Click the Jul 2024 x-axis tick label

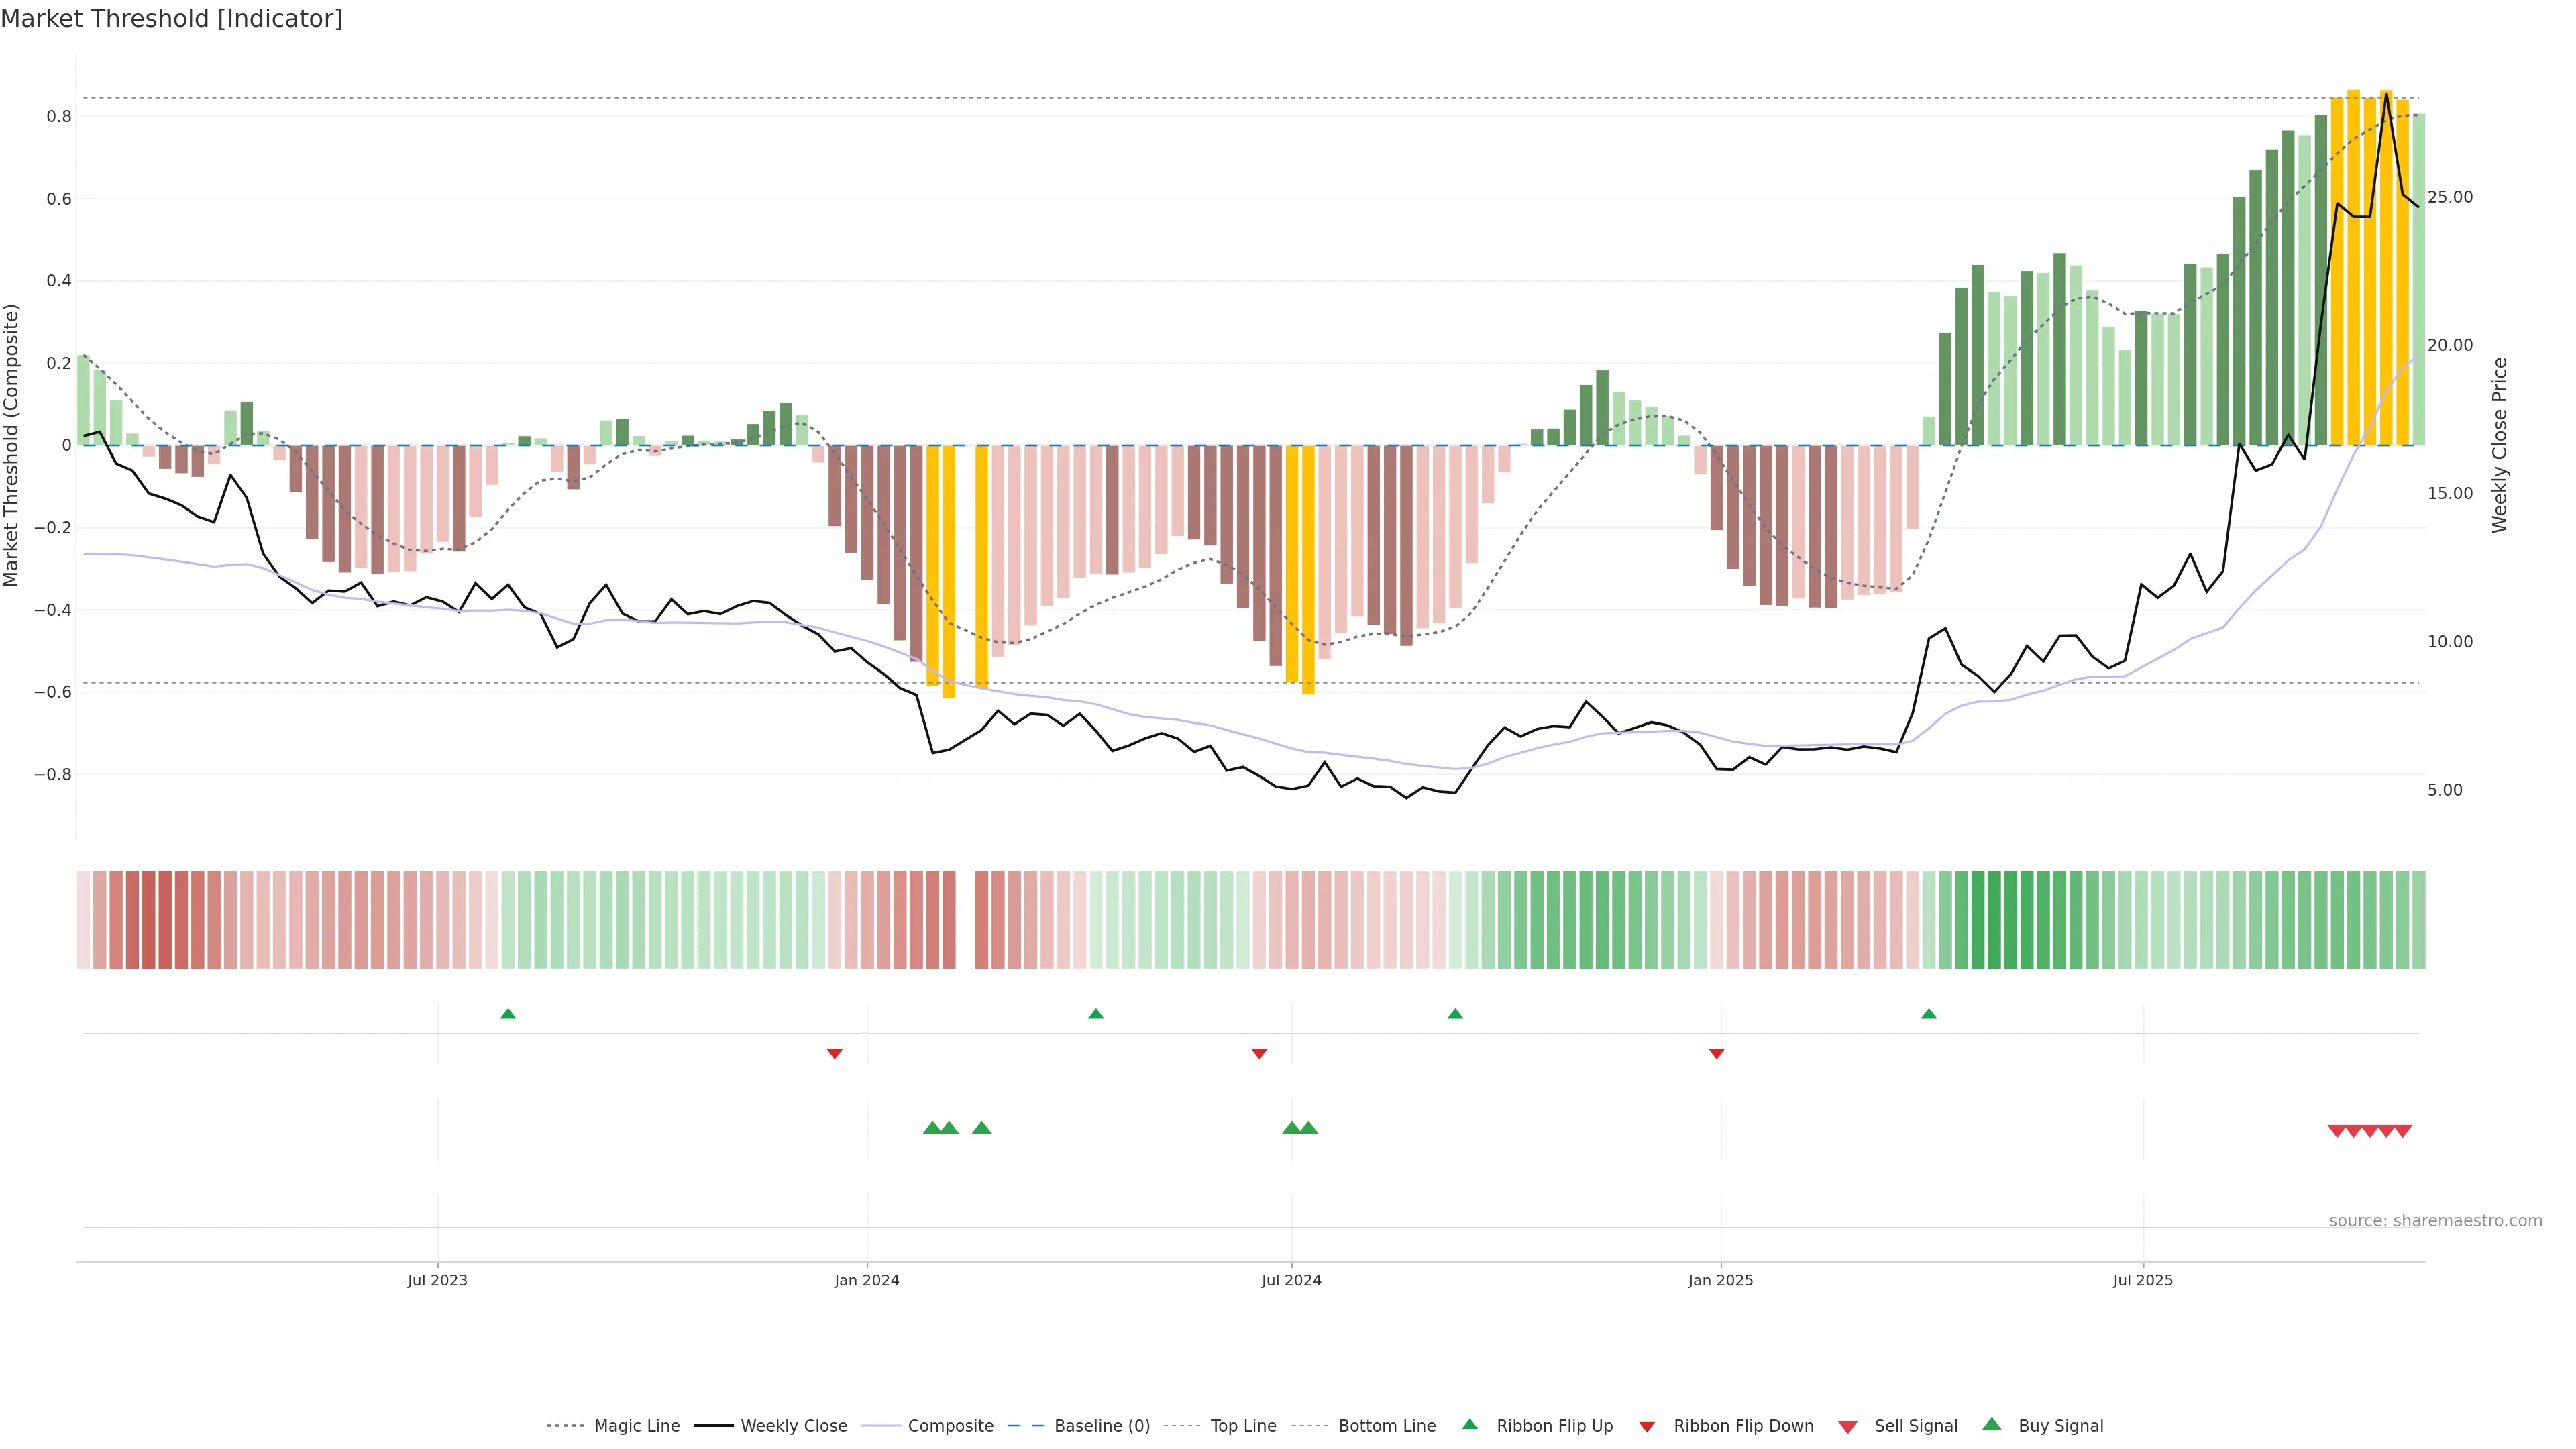(1291, 1280)
